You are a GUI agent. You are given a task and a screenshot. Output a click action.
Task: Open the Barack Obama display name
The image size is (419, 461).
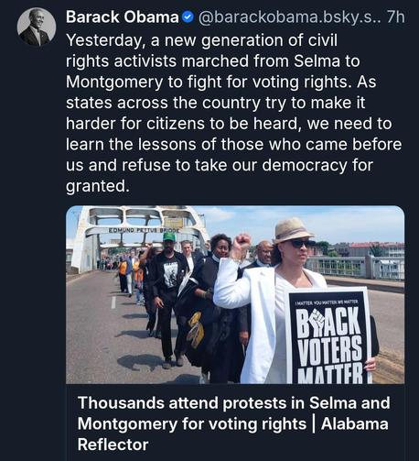click(x=123, y=17)
